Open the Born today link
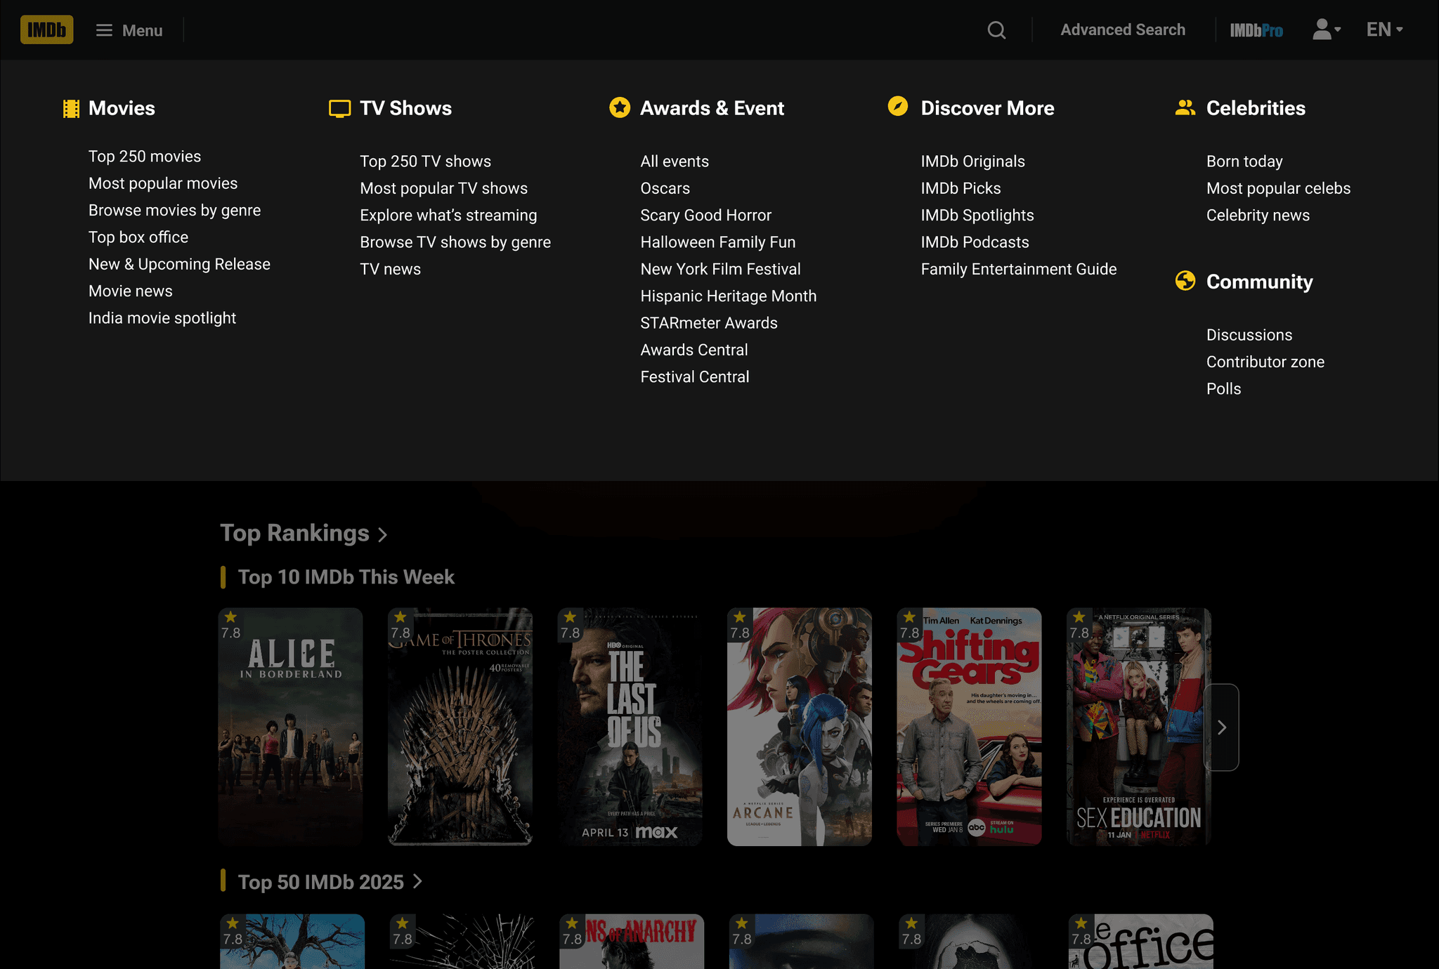The image size is (1439, 969). tap(1244, 161)
